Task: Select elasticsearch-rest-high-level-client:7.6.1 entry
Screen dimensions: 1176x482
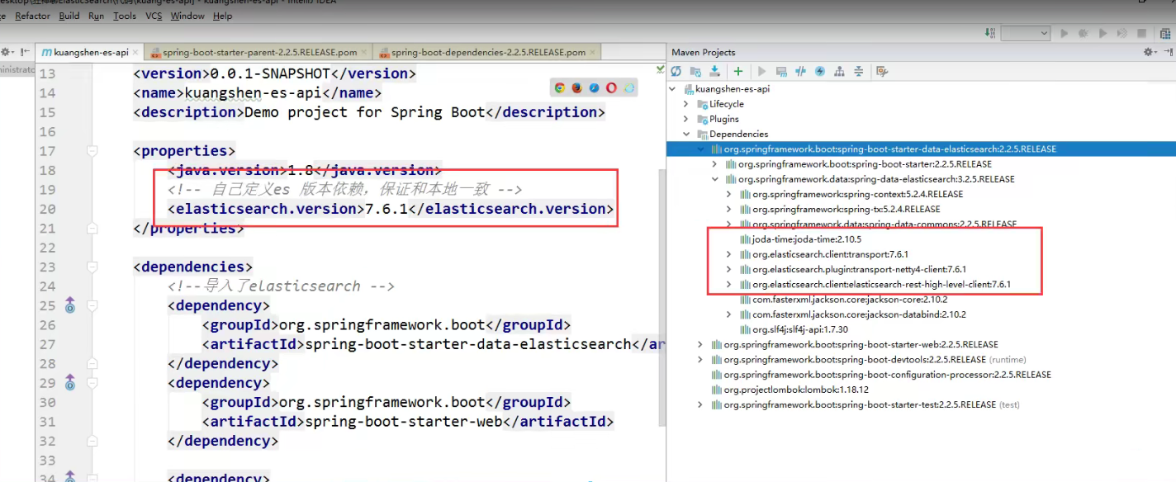Action: [881, 284]
